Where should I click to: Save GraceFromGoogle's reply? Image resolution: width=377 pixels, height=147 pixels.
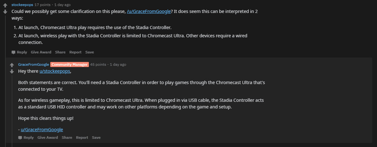pyautogui.click(x=96, y=138)
